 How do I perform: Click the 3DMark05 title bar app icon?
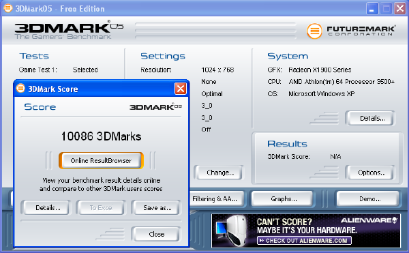pyautogui.click(x=7, y=8)
